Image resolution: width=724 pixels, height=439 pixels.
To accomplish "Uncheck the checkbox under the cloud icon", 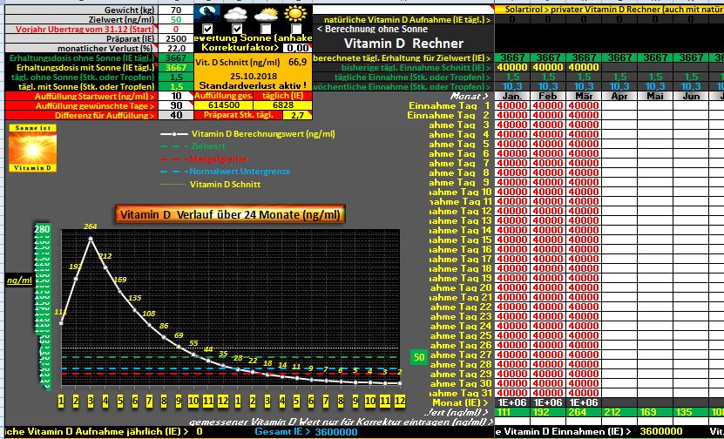I will (x=238, y=29).
